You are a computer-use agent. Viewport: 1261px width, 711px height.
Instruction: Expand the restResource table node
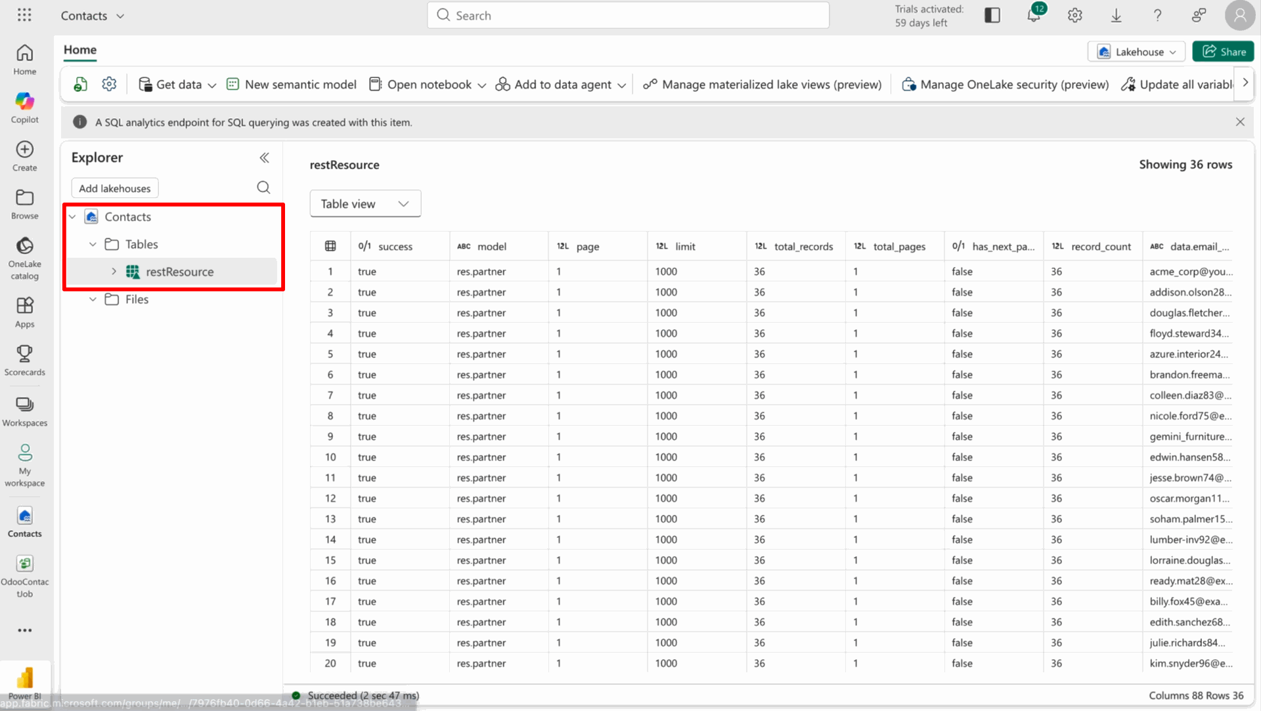114,272
